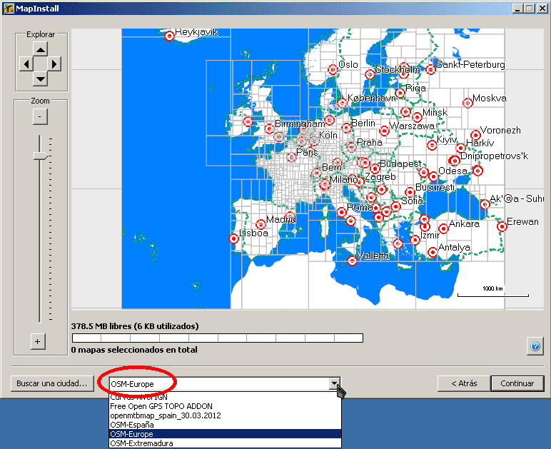The width and height of the screenshot is (551, 449).
Task: Click the OSM-Europe combo box field
Action: (219, 384)
